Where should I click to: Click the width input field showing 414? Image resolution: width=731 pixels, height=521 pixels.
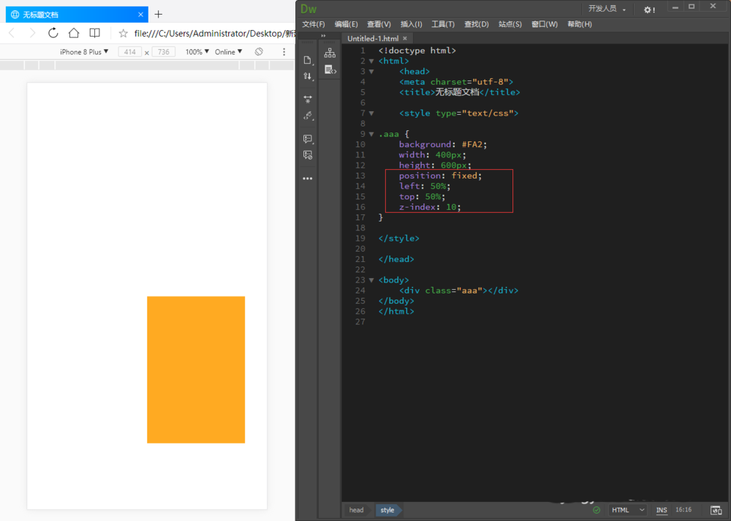(129, 52)
